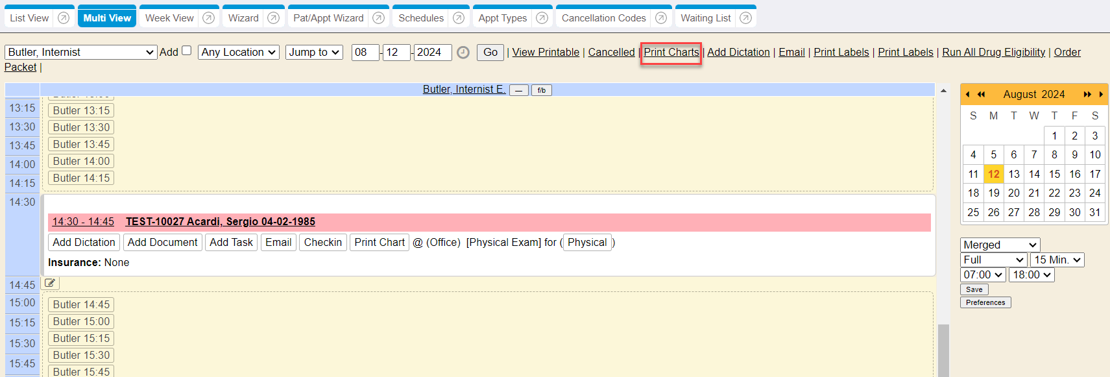The height and width of the screenshot is (377, 1110).
Task: Select August 15 on the calendar
Action: pyautogui.click(x=1054, y=174)
